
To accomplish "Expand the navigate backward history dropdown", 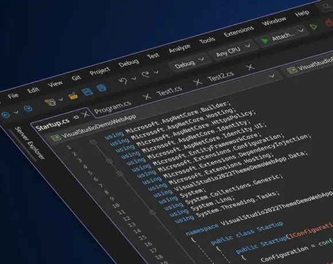I will pyautogui.click(x=16, y=112).
